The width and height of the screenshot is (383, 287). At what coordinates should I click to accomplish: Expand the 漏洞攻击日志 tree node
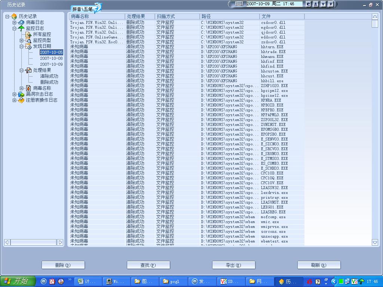point(15,94)
